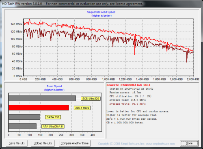203x149 pixels.
Task: Click the Done button
Action: click(189, 143)
